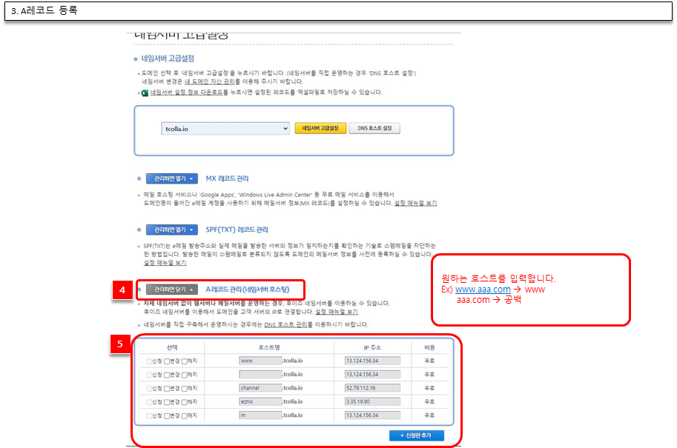The image size is (677, 448).
Task: Click the .tcolla.io suffix in www row
Action: tap(293, 361)
